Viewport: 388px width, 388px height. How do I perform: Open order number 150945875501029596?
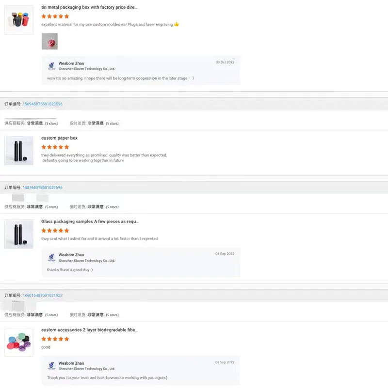pyautogui.click(x=43, y=104)
